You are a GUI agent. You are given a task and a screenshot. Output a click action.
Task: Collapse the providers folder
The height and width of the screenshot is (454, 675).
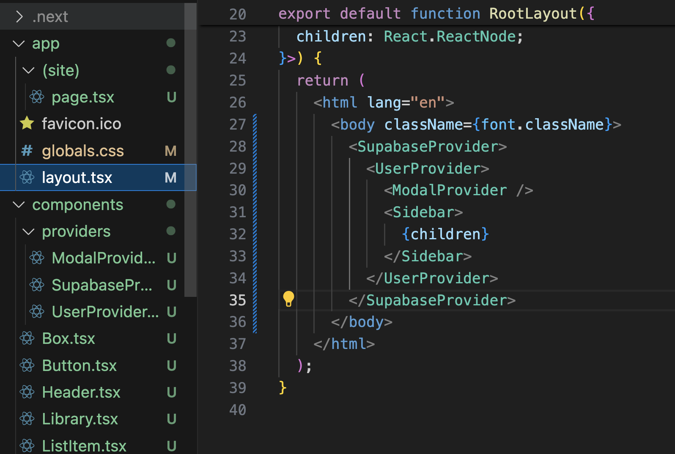pos(28,232)
